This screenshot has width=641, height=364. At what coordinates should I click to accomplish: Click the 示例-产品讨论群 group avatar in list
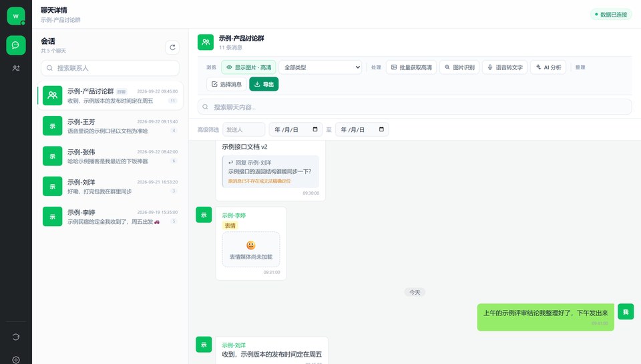[x=52, y=95]
